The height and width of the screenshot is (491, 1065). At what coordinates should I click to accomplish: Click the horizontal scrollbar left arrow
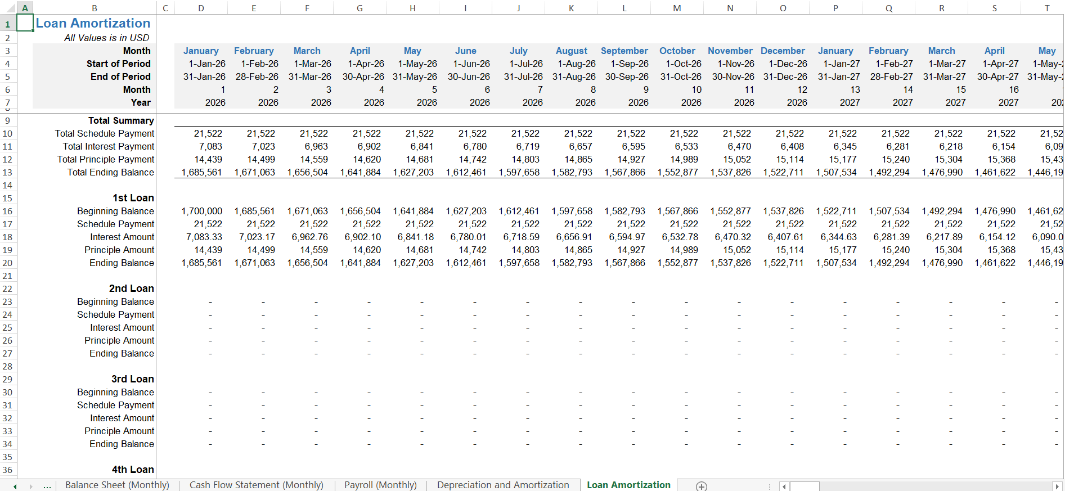click(784, 486)
